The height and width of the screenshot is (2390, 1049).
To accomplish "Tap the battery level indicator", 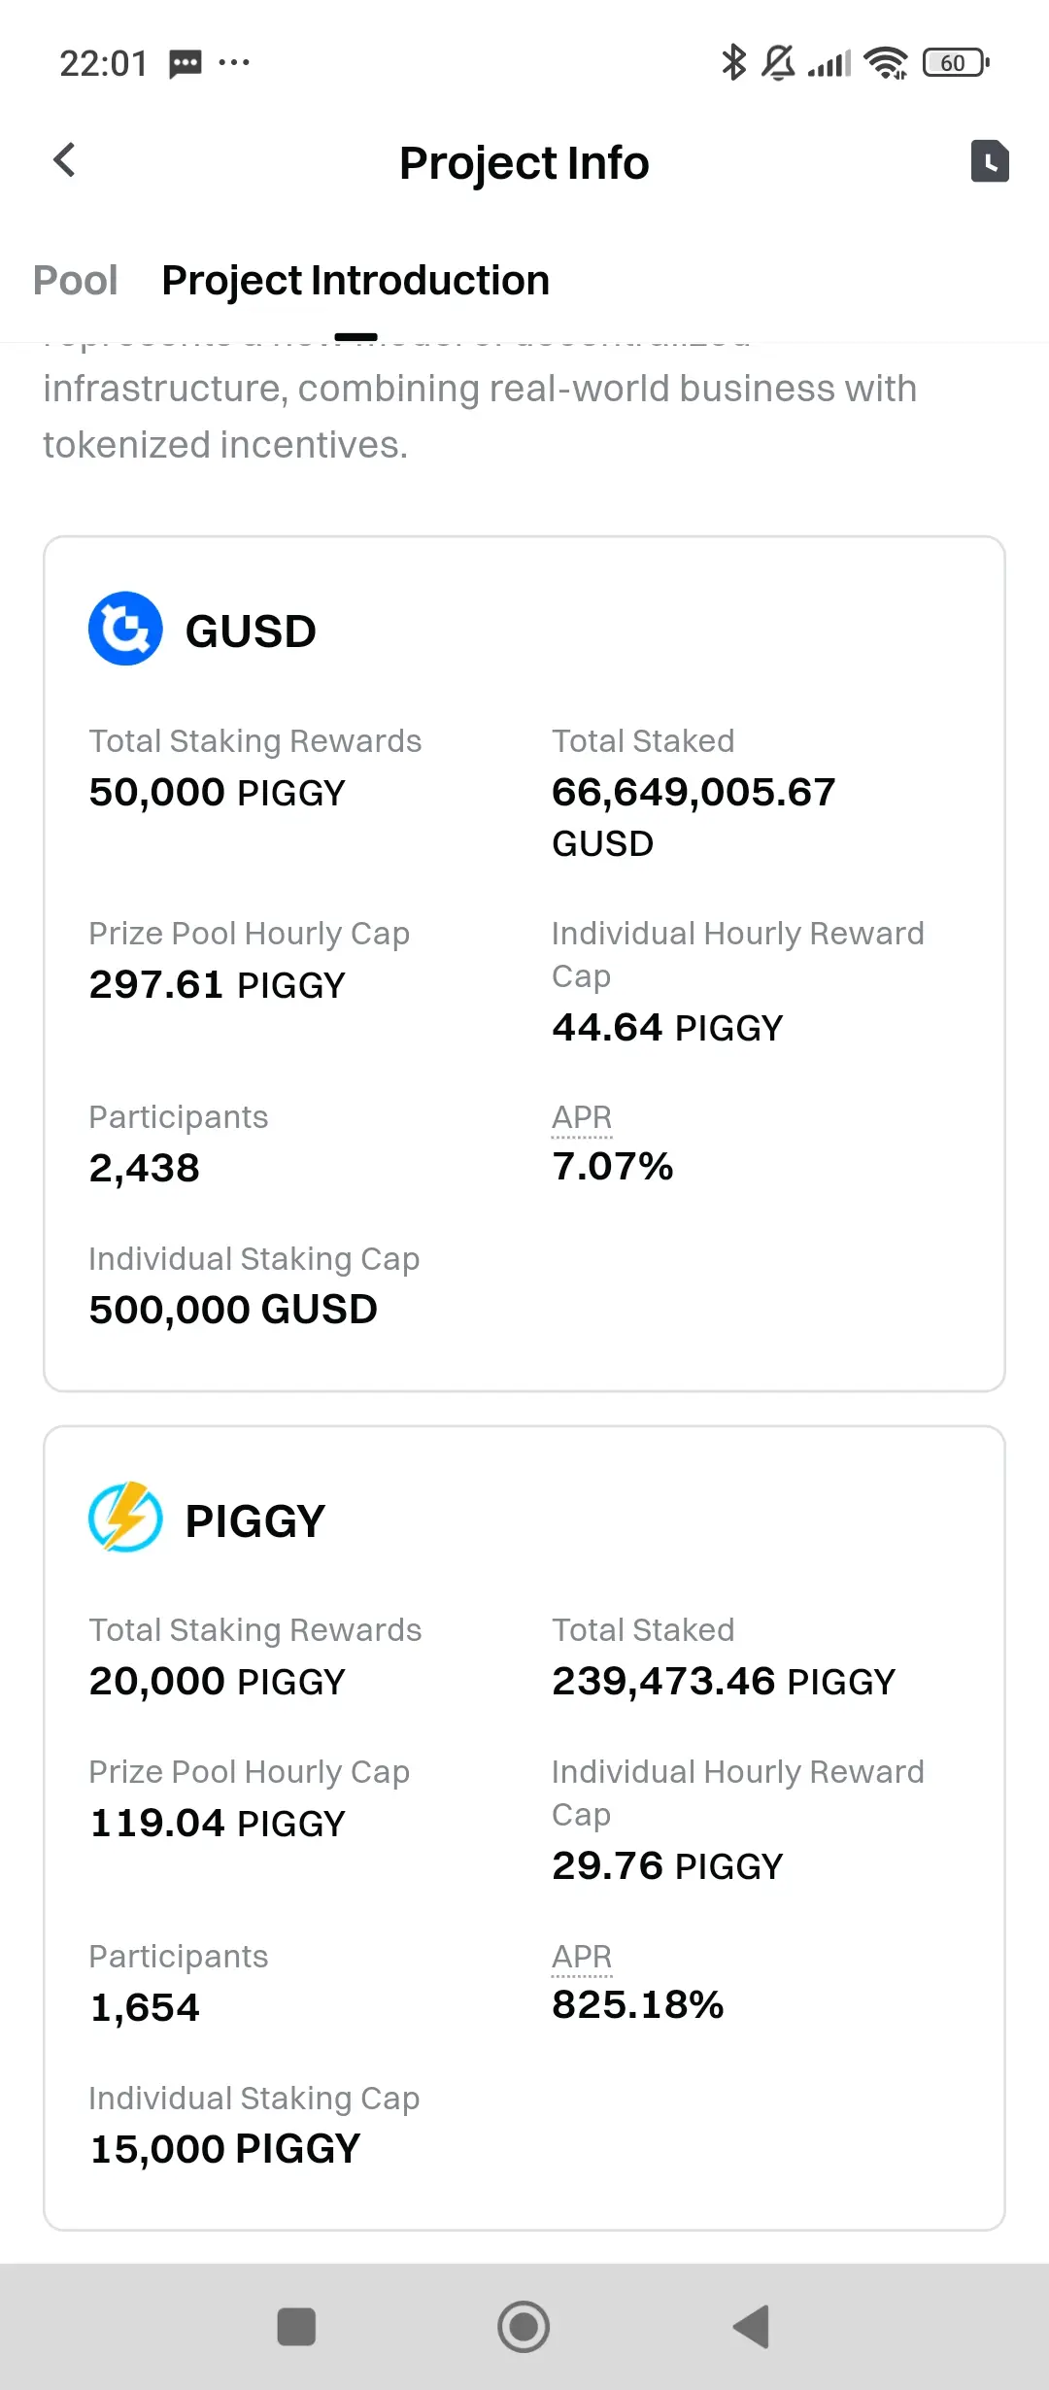I will (956, 63).
